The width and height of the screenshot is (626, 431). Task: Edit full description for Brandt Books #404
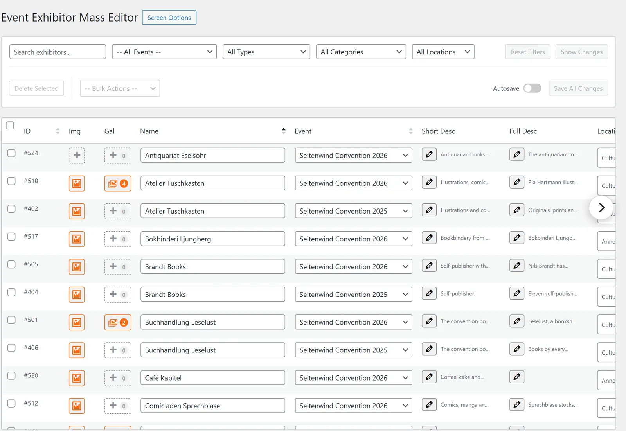517,293
